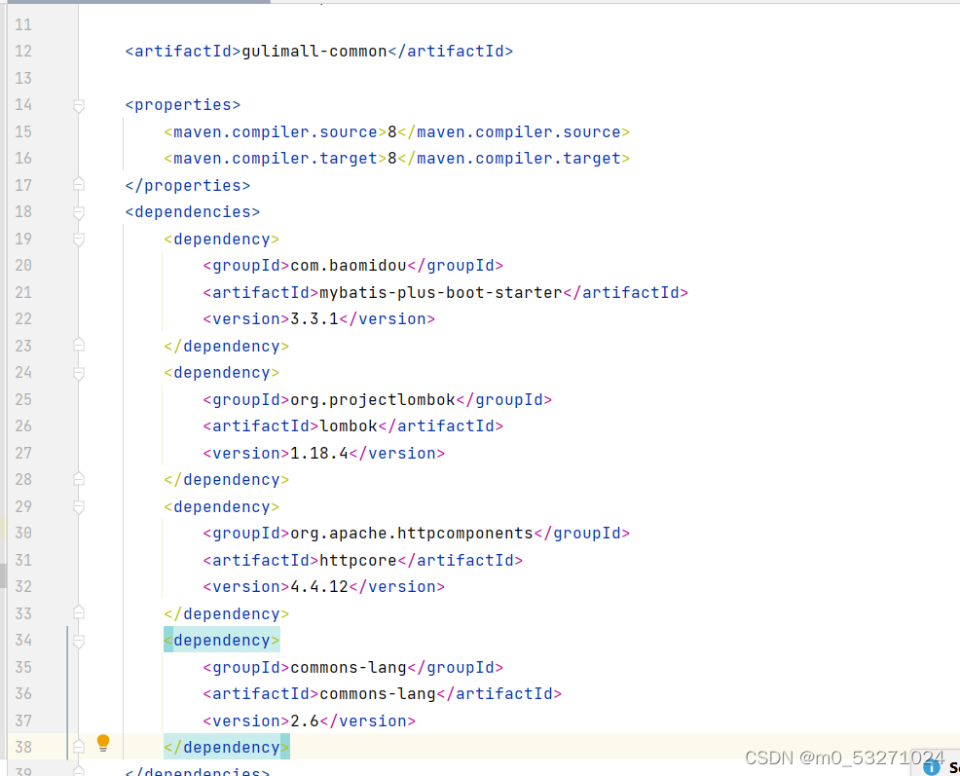
Task: Click the opening dependency tag on line 19
Action: pos(222,239)
